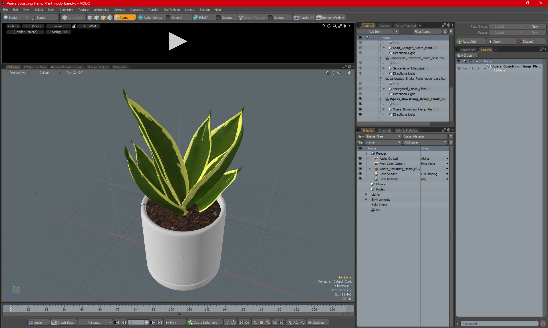548x328 pixels.
Task: Jump to first frame on transport
Action: [x=117, y=323]
